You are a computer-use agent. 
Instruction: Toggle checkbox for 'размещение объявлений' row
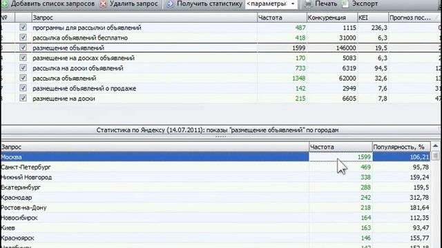23,48
